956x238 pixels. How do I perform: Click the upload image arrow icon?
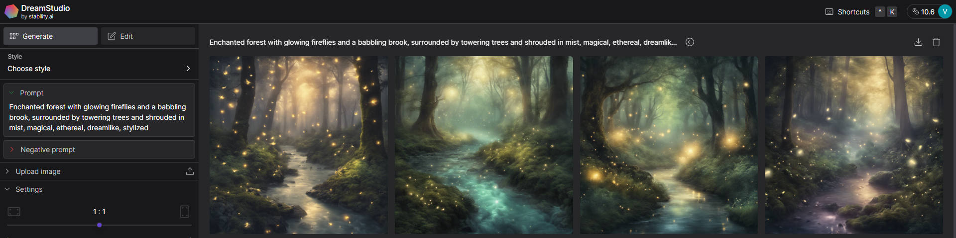(x=190, y=171)
